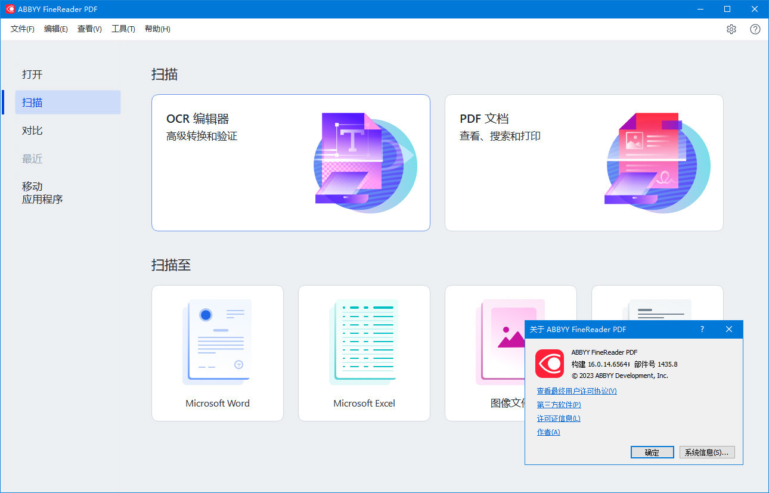The width and height of the screenshot is (769, 493).
Task: Open the 查看(V) menu
Action: (x=89, y=29)
